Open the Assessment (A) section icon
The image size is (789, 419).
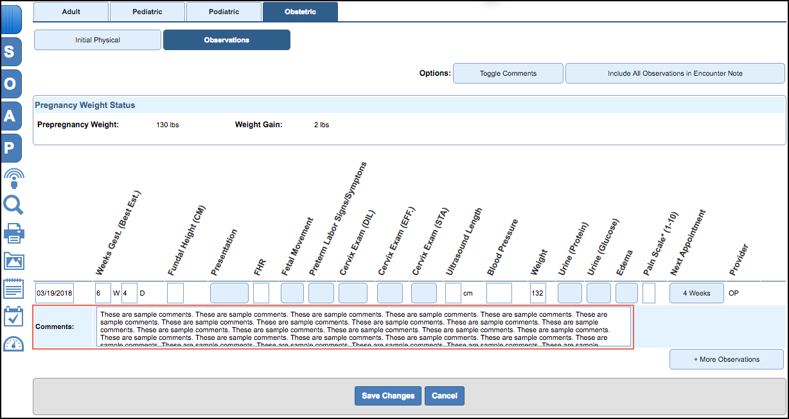pyautogui.click(x=12, y=116)
